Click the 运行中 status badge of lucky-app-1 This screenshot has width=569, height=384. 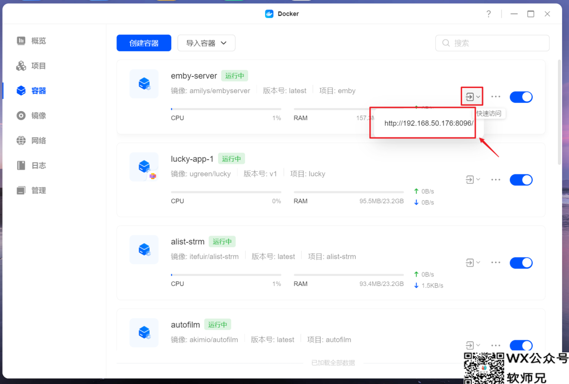[x=231, y=159]
